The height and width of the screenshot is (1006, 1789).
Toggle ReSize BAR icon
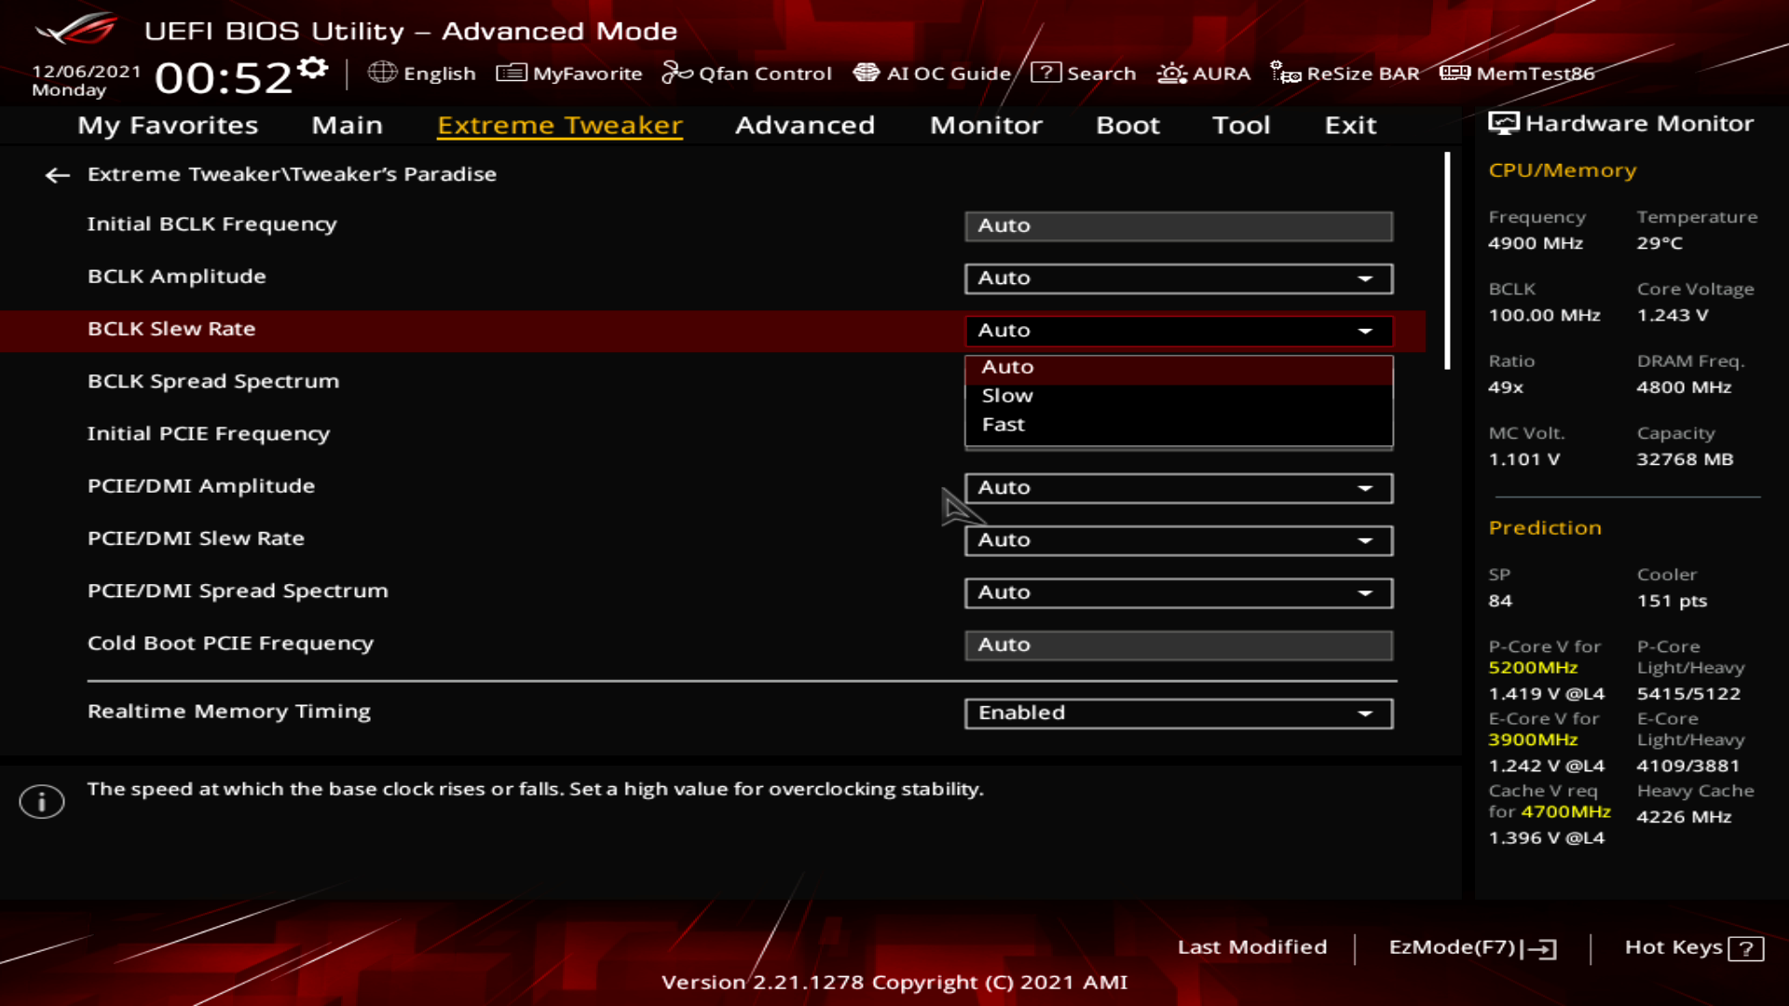pos(1285,73)
